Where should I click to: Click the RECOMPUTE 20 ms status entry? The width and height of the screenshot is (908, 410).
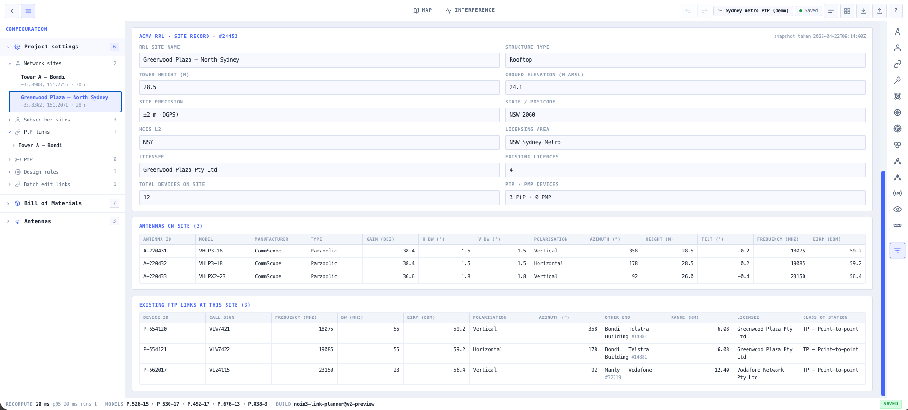51,405
